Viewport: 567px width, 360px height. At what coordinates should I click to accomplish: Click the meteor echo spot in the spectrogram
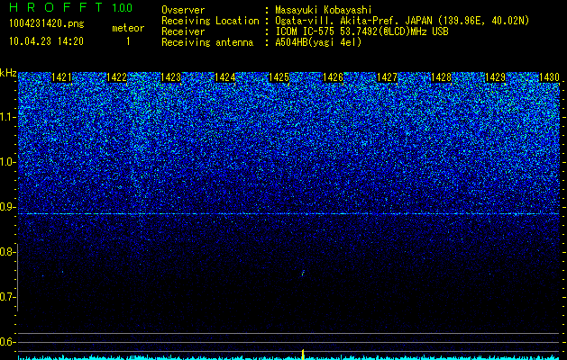tap(303, 273)
